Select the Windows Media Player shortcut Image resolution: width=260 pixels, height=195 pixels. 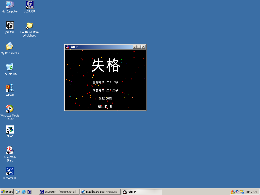coord(10,109)
